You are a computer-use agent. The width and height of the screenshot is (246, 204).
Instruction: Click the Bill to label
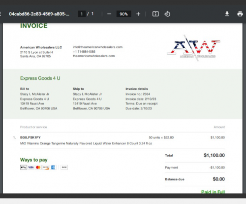coord(25,89)
